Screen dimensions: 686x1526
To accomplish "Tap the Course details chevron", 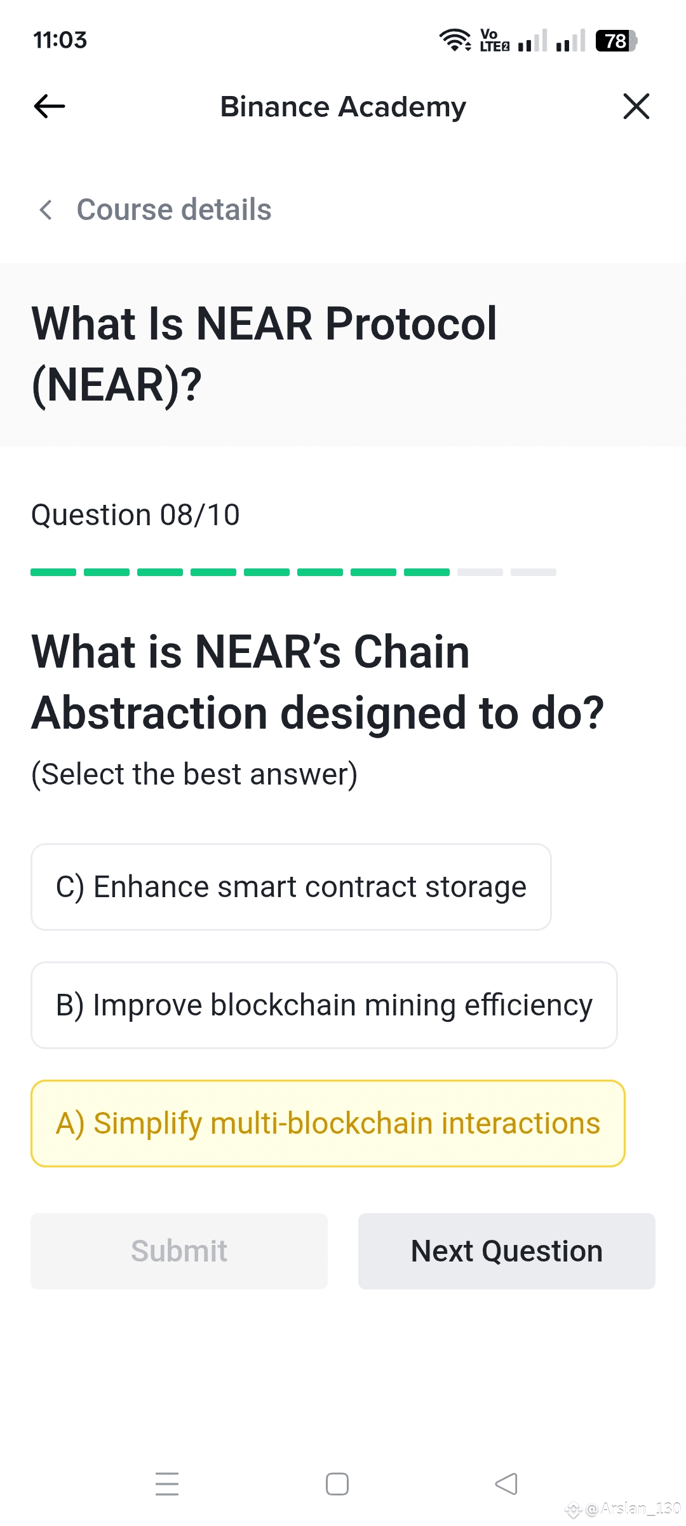I will click(46, 210).
